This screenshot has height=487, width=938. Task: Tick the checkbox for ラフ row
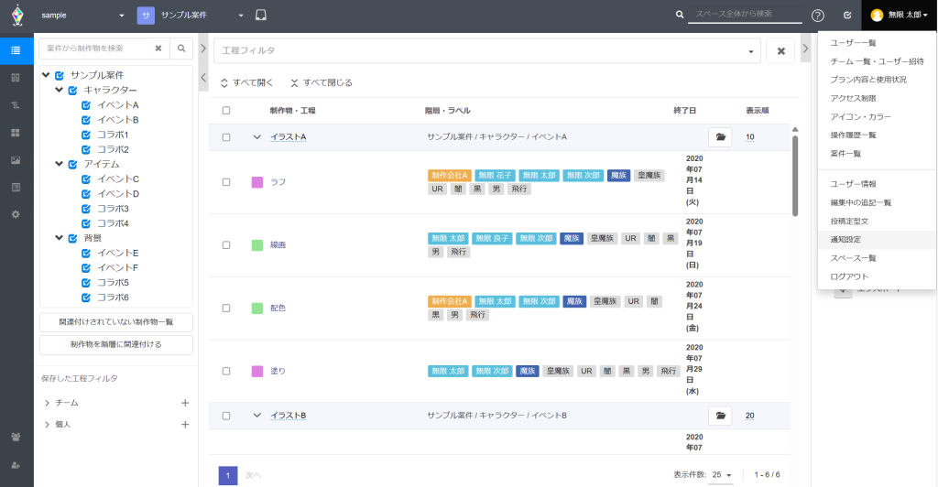point(226,182)
